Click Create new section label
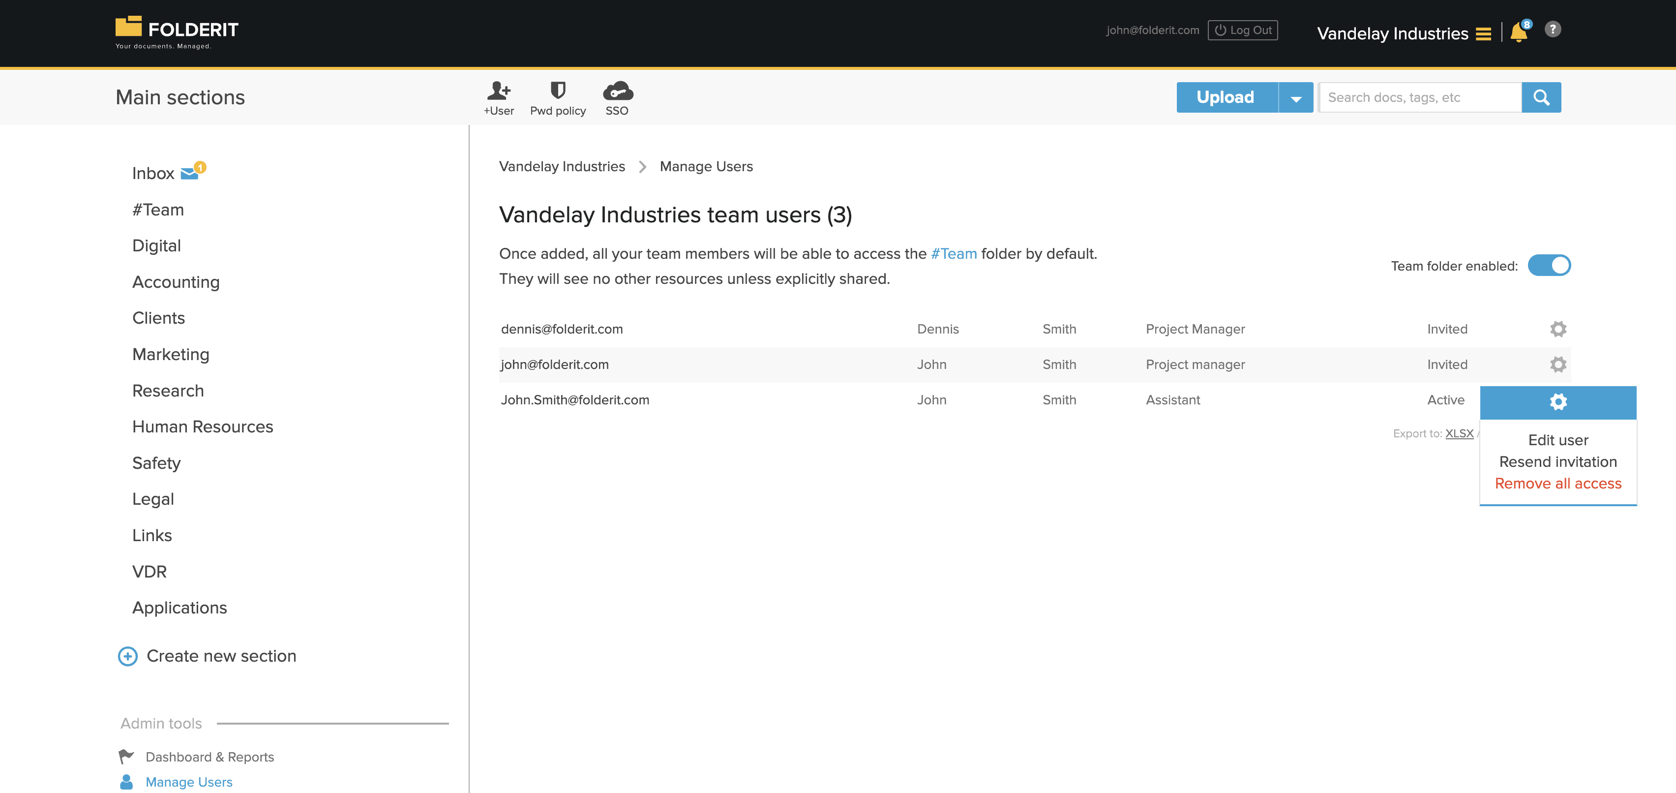Viewport: 1676px width, 793px height. 221,656
